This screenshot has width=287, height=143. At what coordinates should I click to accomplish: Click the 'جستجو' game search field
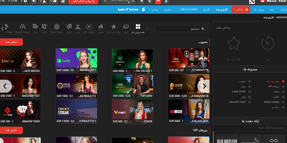pyautogui.click(x=180, y=29)
